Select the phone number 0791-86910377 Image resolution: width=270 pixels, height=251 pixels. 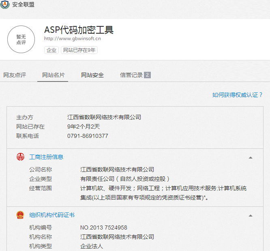click(x=88, y=136)
